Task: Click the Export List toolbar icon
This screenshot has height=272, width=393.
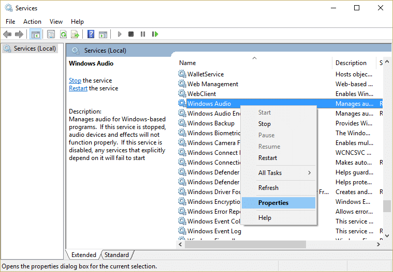Action: [x=75, y=35]
